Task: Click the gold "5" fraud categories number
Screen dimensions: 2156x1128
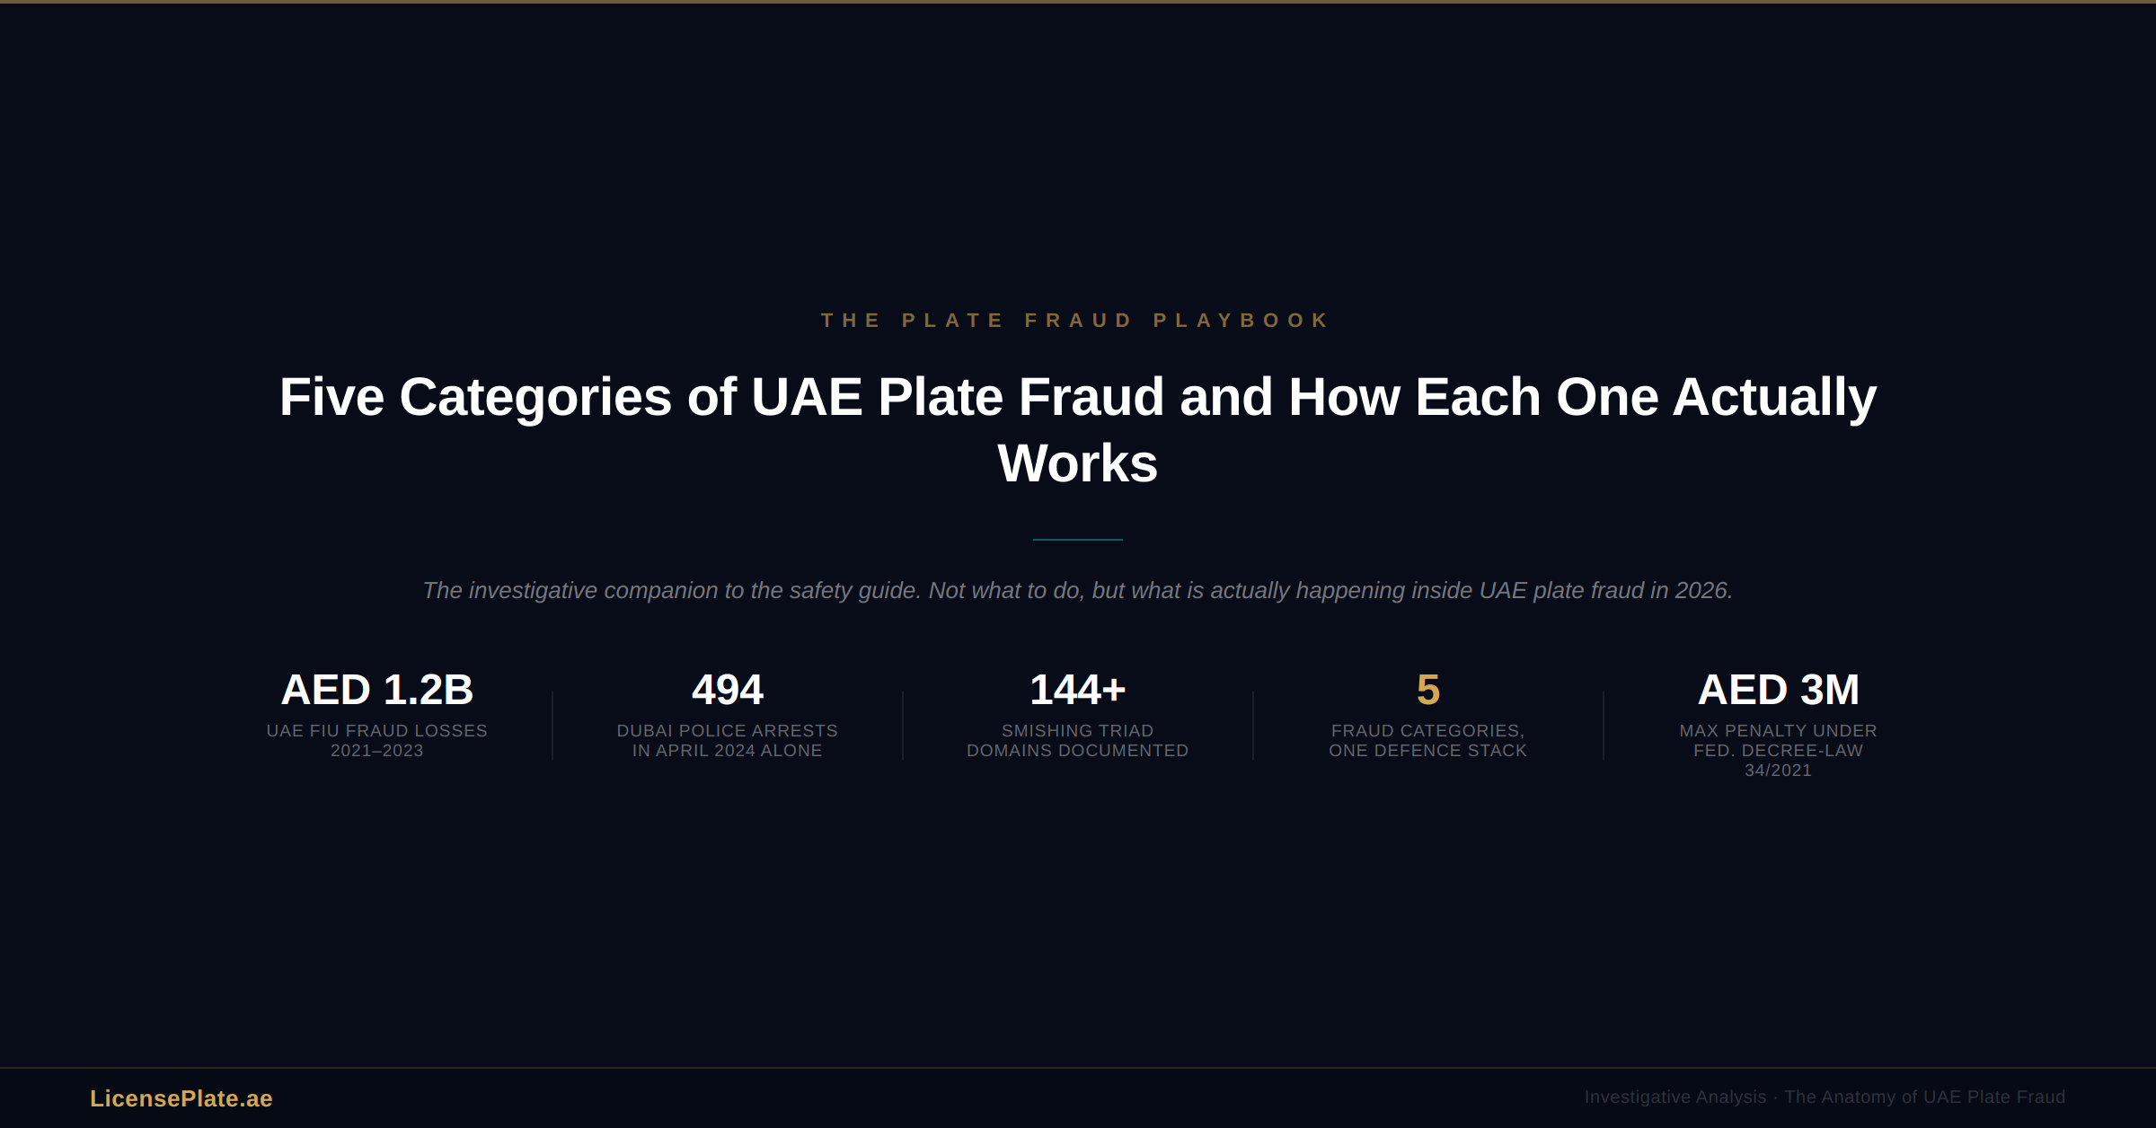Action: pos(1427,690)
